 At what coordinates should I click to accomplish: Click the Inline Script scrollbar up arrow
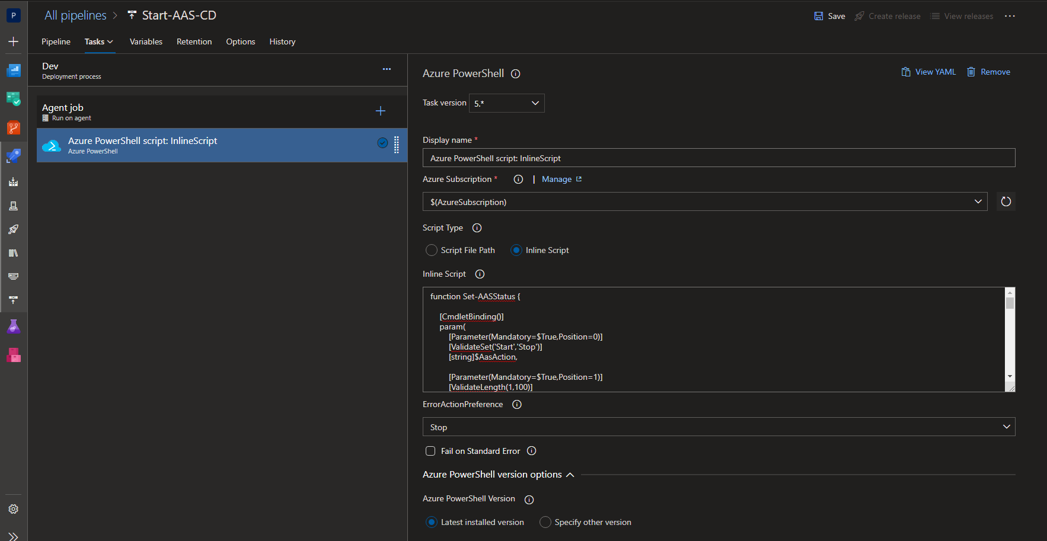coord(1010,292)
